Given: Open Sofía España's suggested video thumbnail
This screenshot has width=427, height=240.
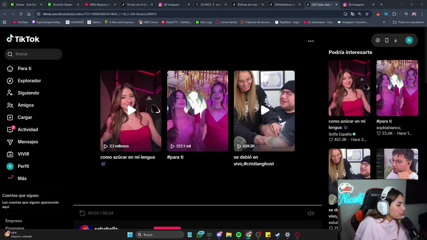Looking at the screenshot, I should (349, 88).
